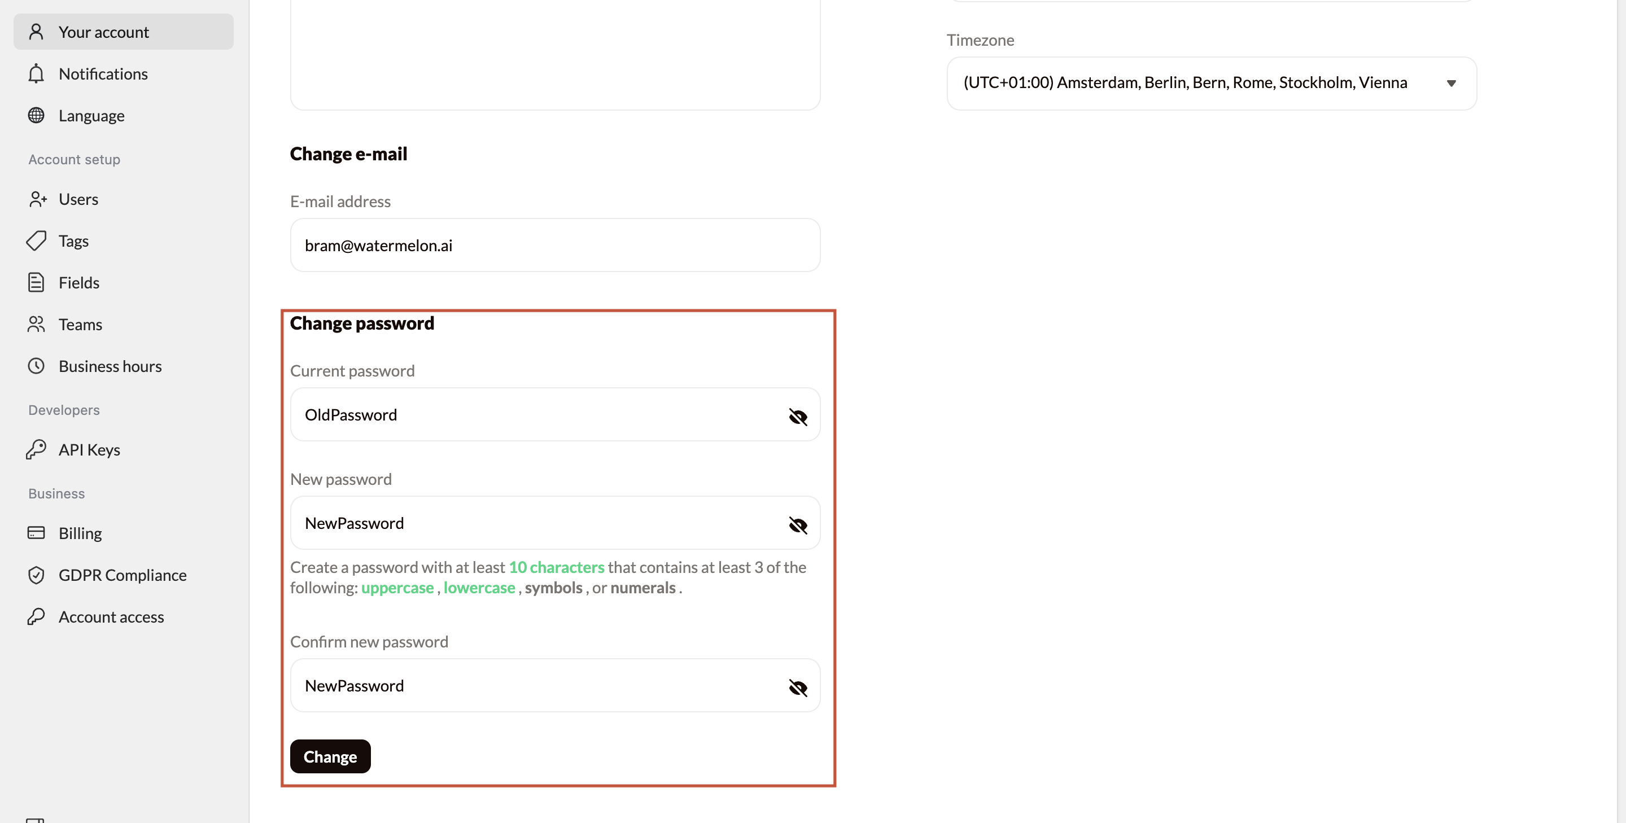Click the E-mail address input field
1626x823 pixels.
tap(554, 245)
